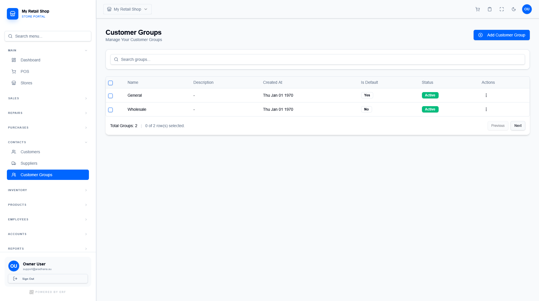
Task: Click the Add Customer Group button
Action: [x=501, y=35]
